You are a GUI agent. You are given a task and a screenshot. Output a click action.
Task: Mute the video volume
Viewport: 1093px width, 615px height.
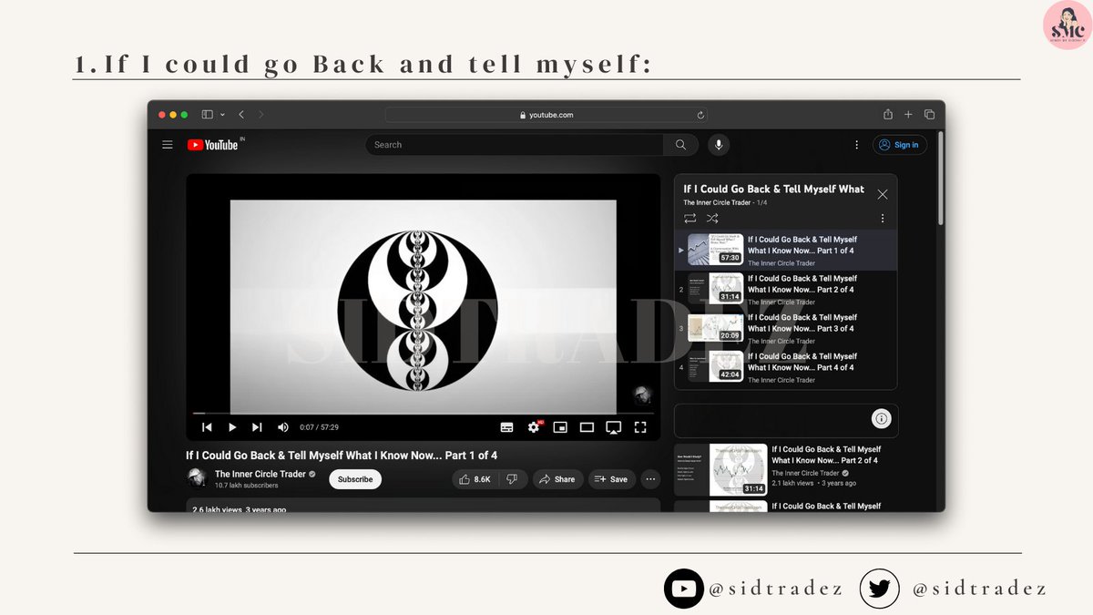[x=283, y=427]
